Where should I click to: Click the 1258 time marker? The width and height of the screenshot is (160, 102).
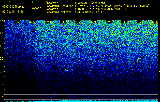click(124, 22)
